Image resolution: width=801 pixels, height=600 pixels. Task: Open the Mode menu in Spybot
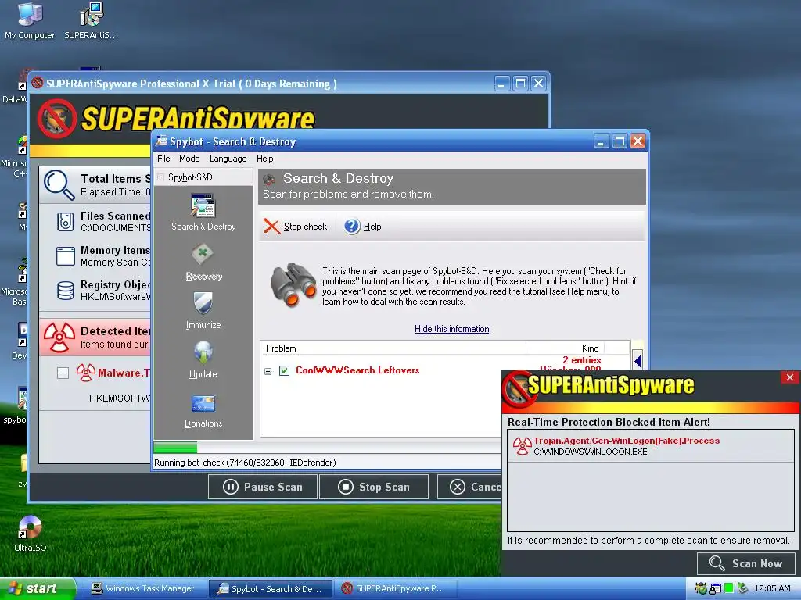pos(189,159)
